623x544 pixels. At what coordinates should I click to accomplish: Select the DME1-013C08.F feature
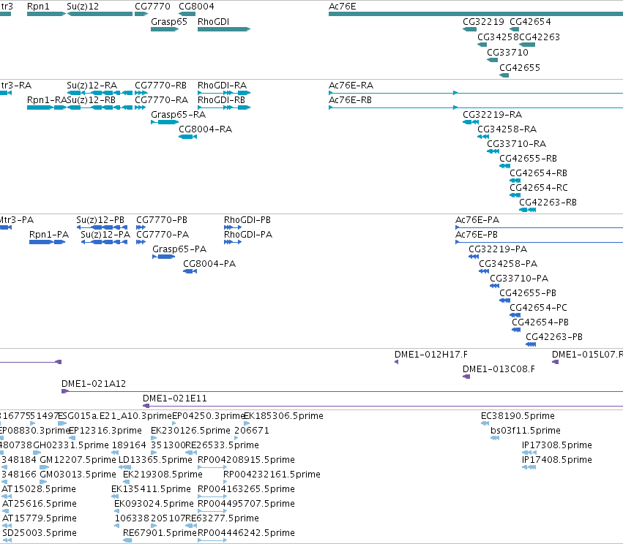499,369
